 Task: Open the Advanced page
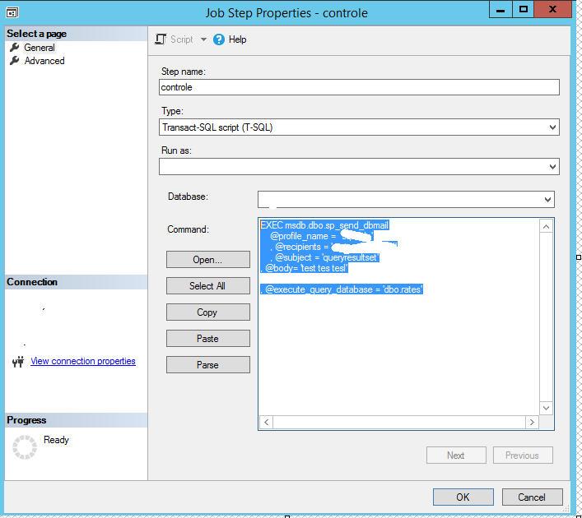pos(44,61)
